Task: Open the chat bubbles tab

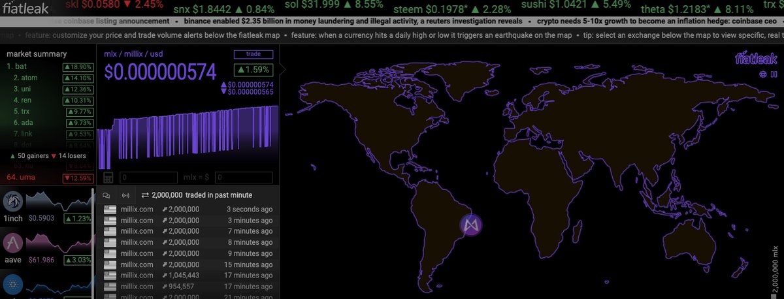Action: (x=107, y=195)
